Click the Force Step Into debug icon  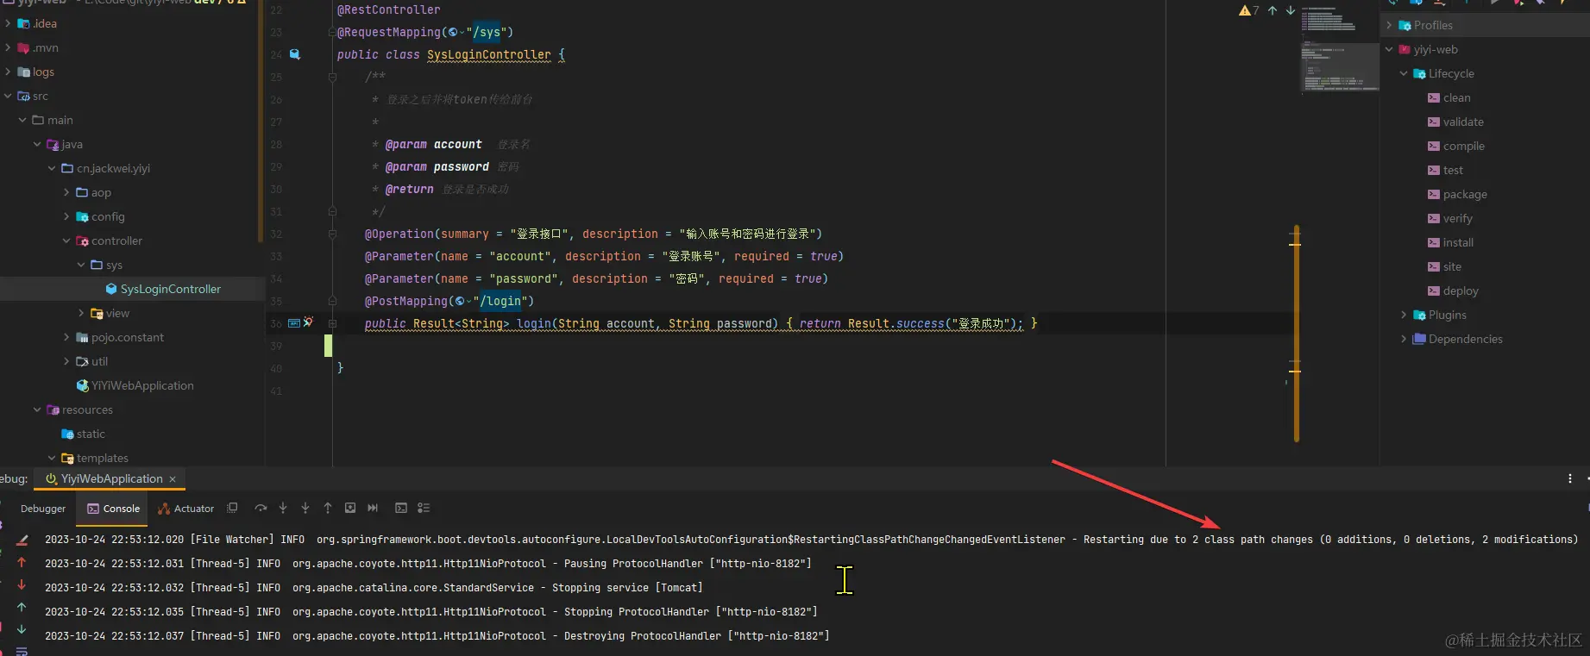[x=305, y=509]
